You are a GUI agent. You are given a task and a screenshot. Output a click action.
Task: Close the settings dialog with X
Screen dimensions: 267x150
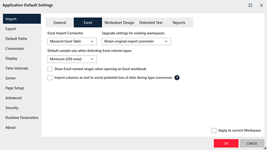261,5
